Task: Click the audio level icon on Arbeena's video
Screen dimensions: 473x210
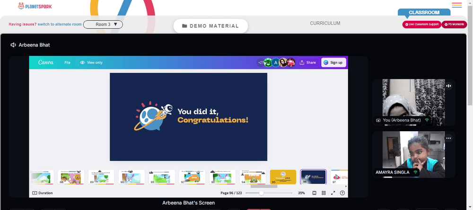Action: (448, 86)
